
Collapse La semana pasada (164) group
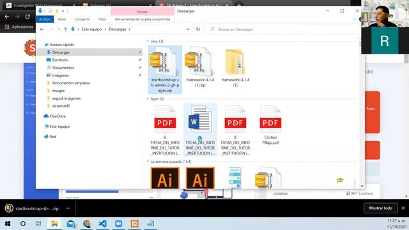[x=148, y=162]
